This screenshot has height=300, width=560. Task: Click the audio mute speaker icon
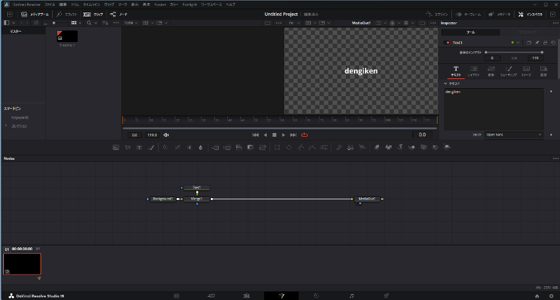tap(166, 135)
